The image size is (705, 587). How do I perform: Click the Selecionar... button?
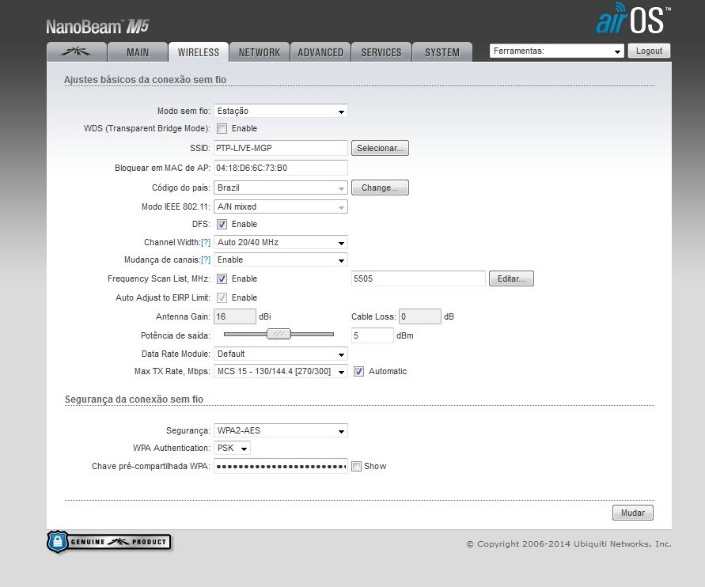click(x=380, y=148)
